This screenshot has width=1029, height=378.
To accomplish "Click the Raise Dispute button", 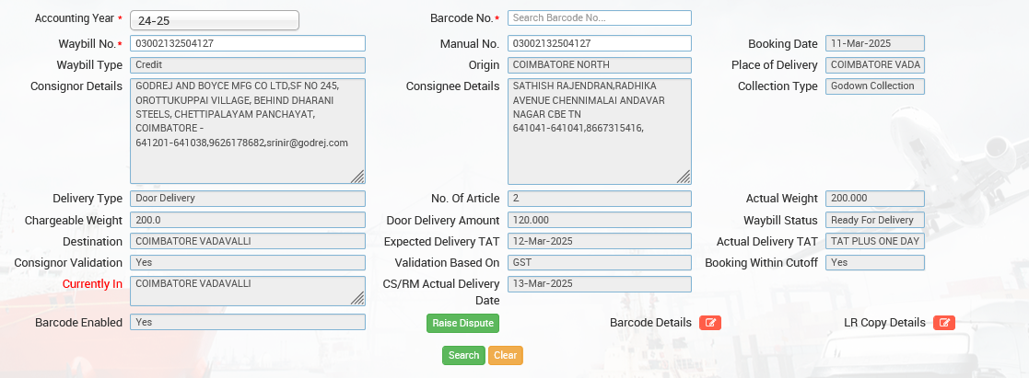I will pos(462,323).
